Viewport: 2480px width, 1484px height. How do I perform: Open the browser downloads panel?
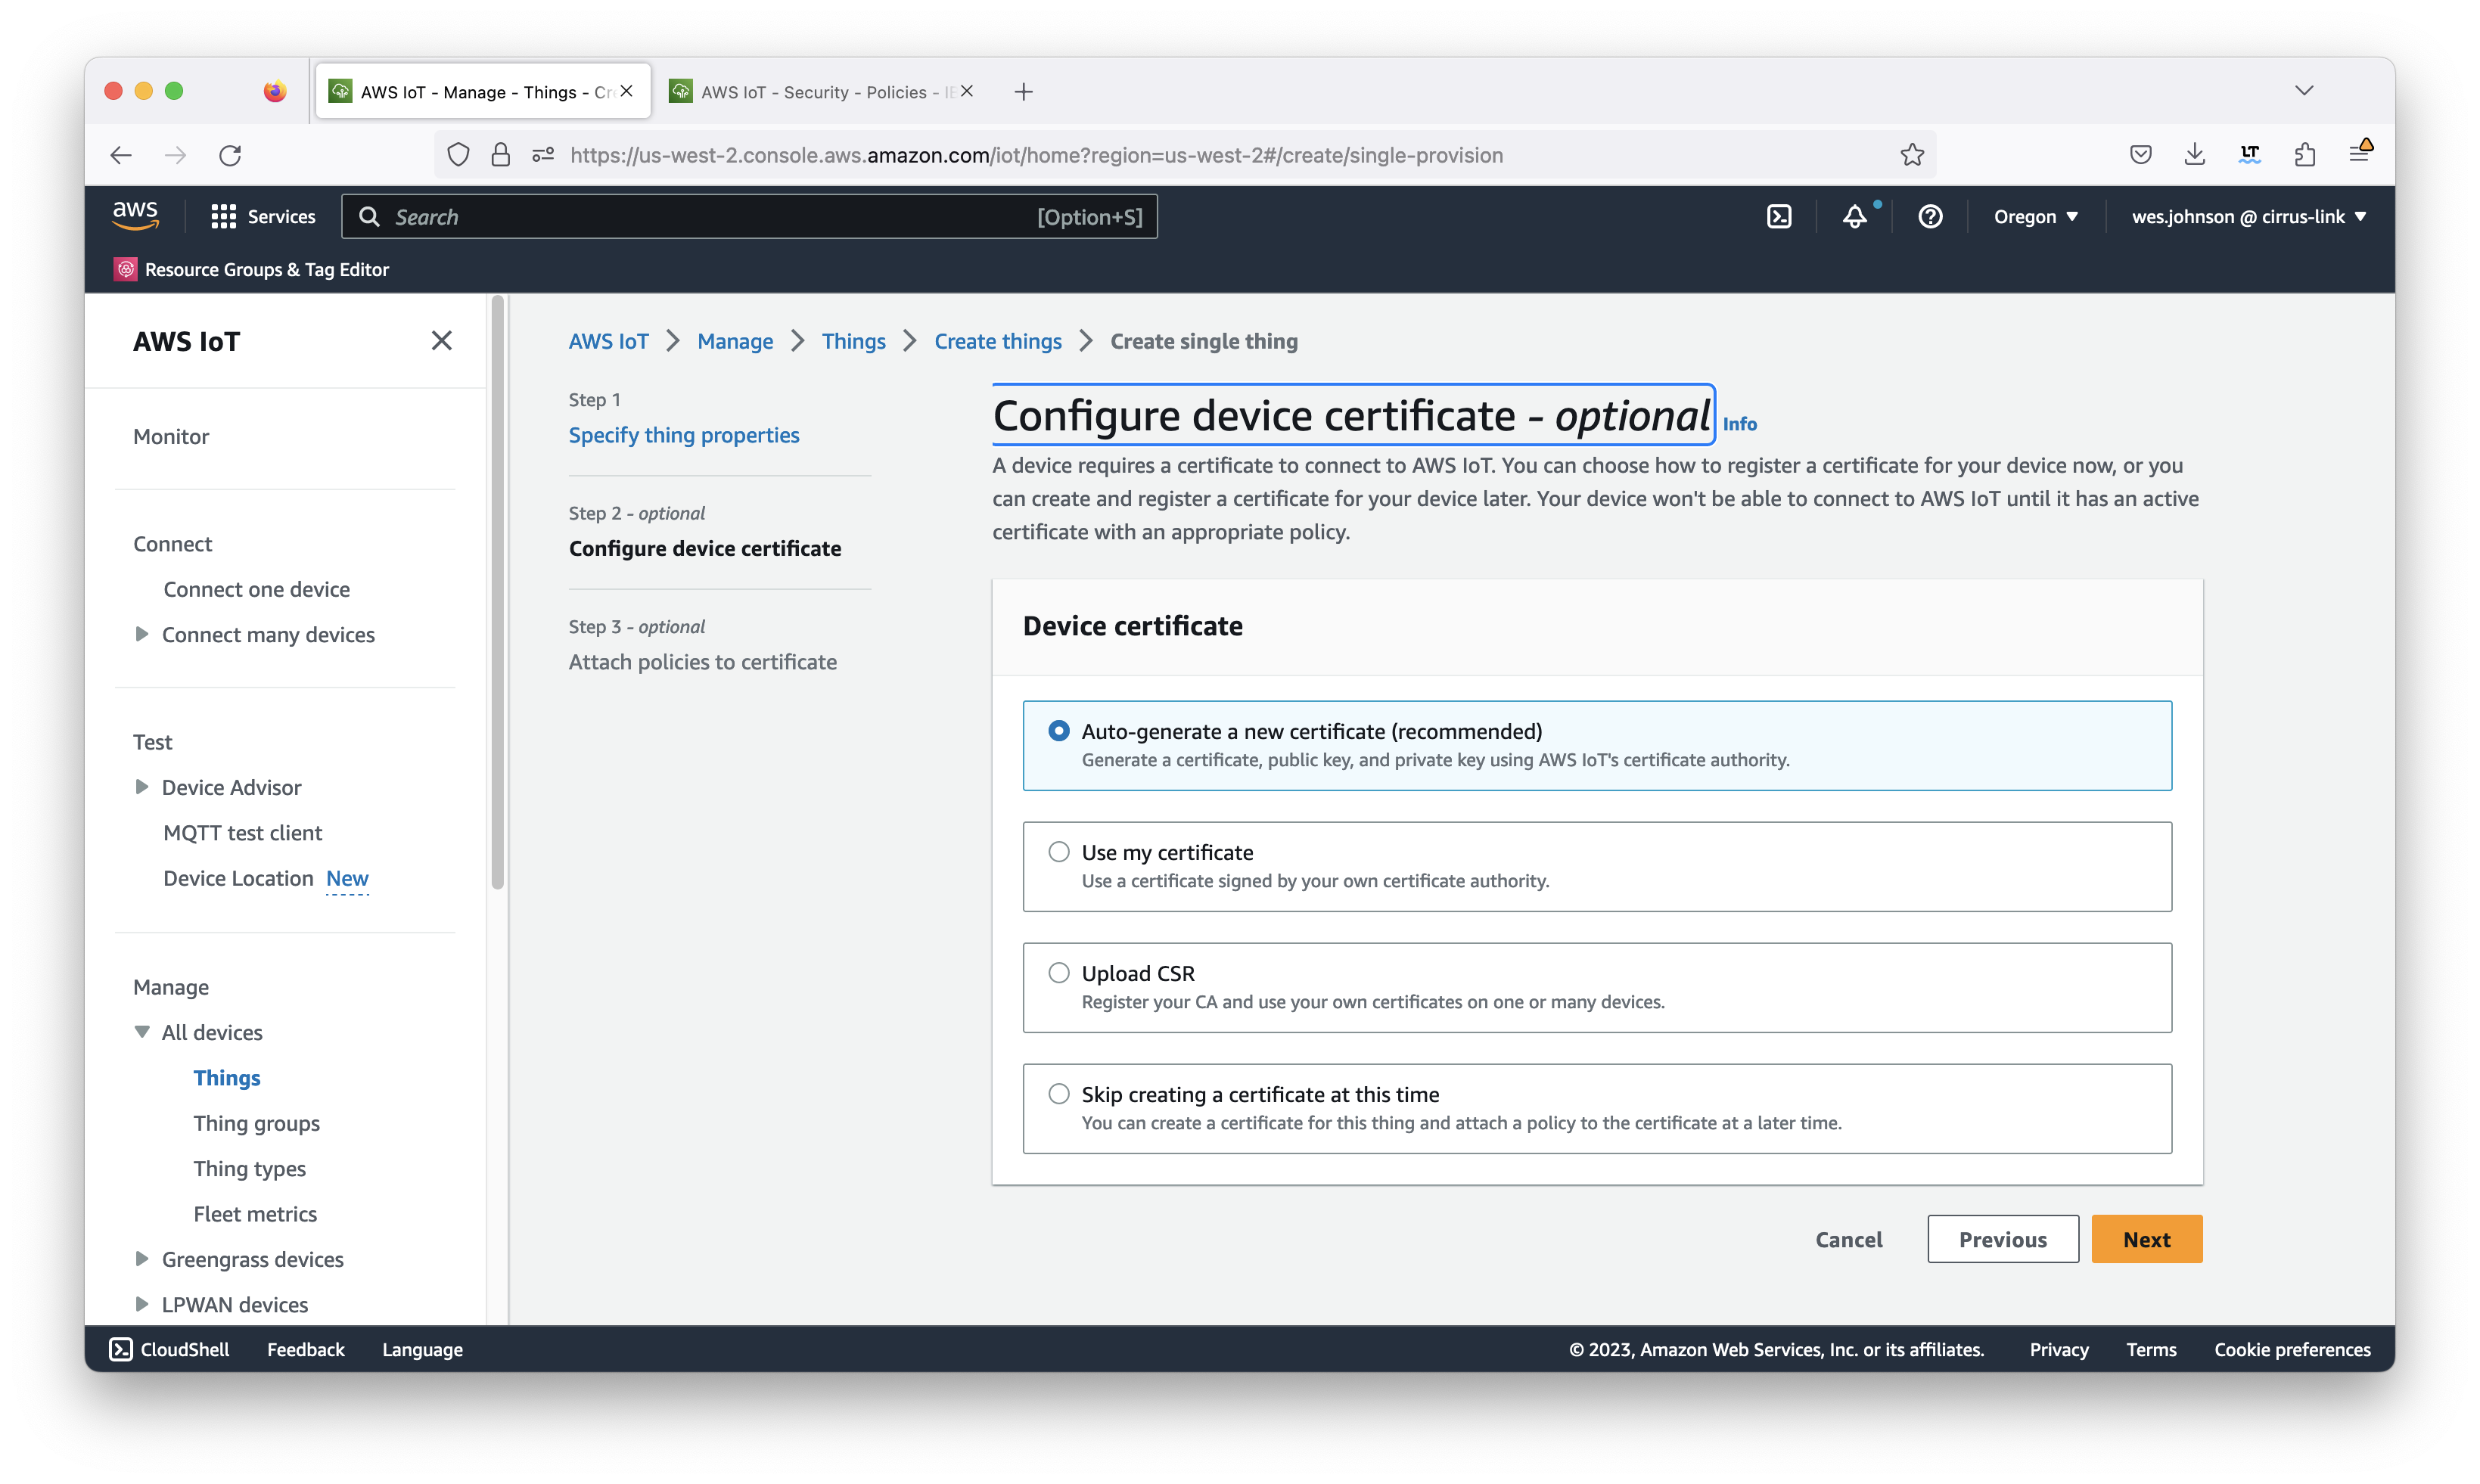[x=2195, y=155]
